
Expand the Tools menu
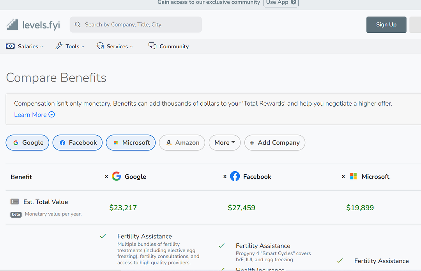click(x=70, y=46)
